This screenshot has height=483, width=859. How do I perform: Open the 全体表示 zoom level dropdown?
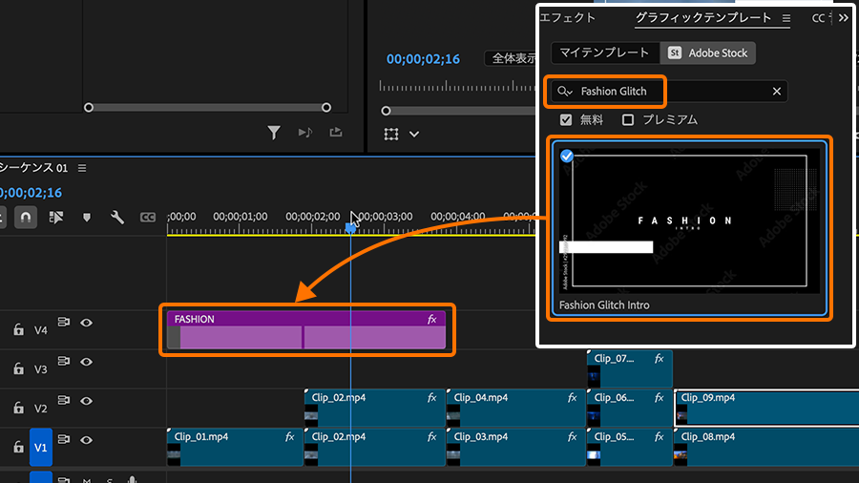pos(510,58)
